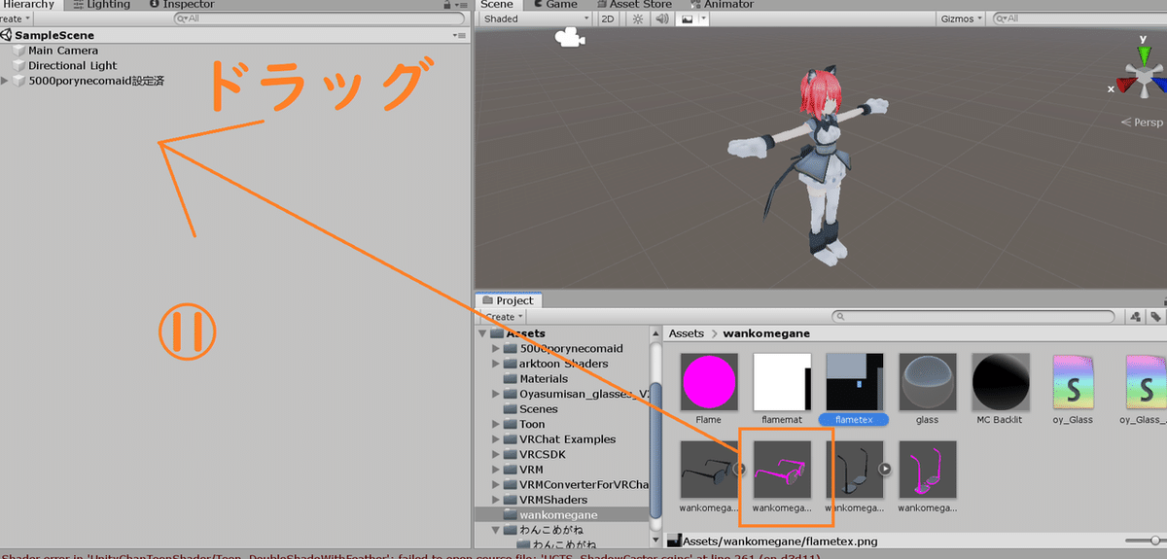1167x559 pixels.
Task: Select the glass material sphere thumbnail
Action: pyautogui.click(x=928, y=383)
